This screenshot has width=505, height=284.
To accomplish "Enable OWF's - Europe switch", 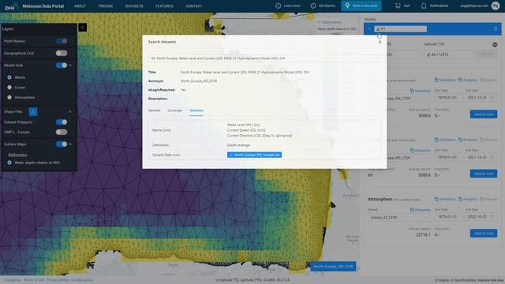I will (x=62, y=132).
